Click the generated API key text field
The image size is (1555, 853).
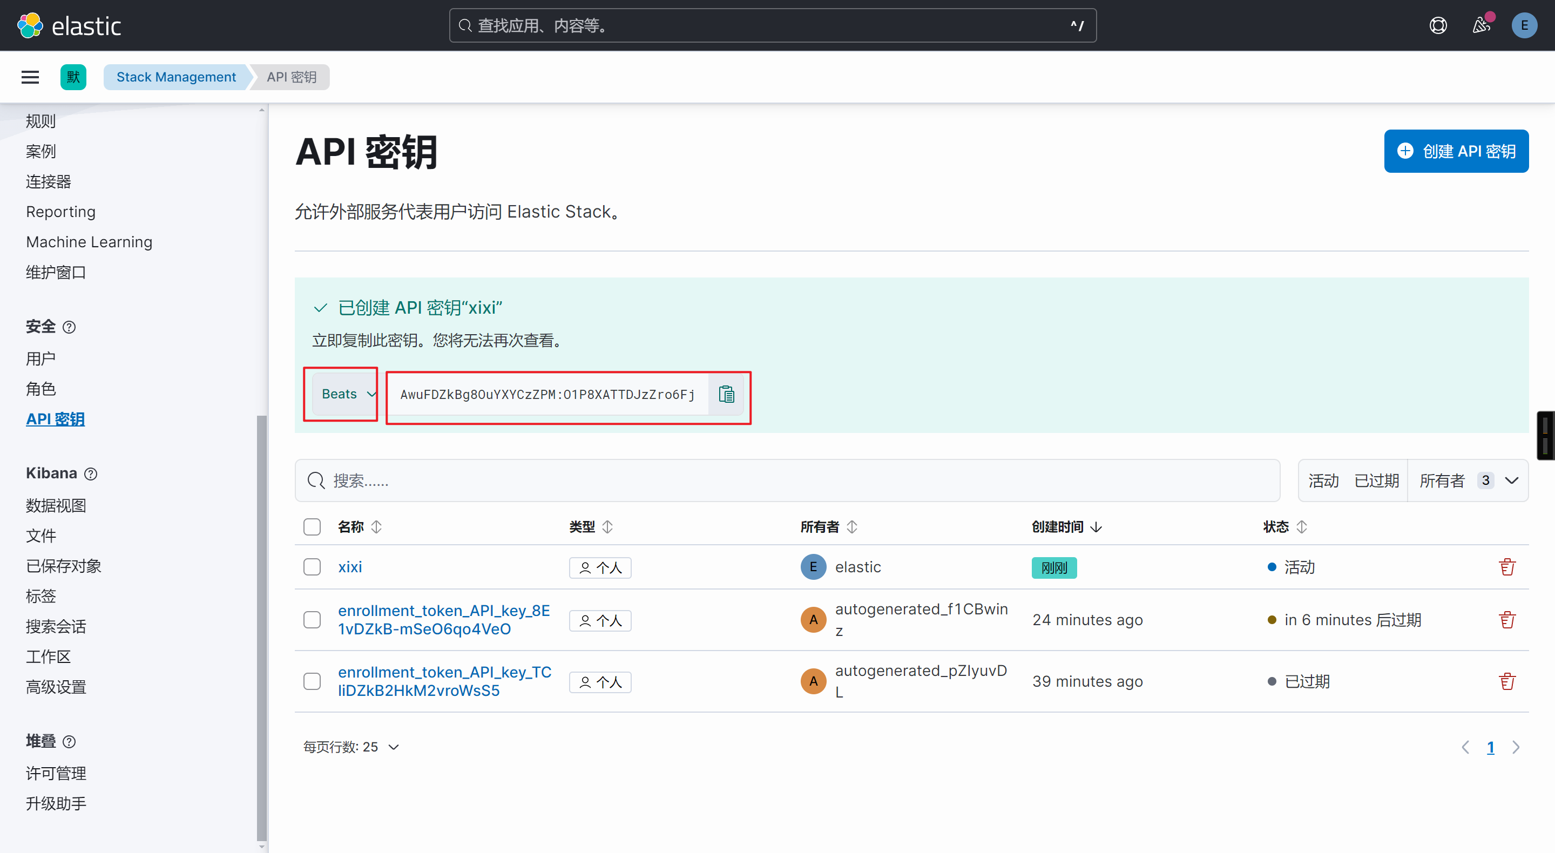(547, 394)
